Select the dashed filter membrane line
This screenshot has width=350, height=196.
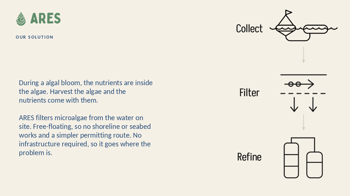point(303,93)
